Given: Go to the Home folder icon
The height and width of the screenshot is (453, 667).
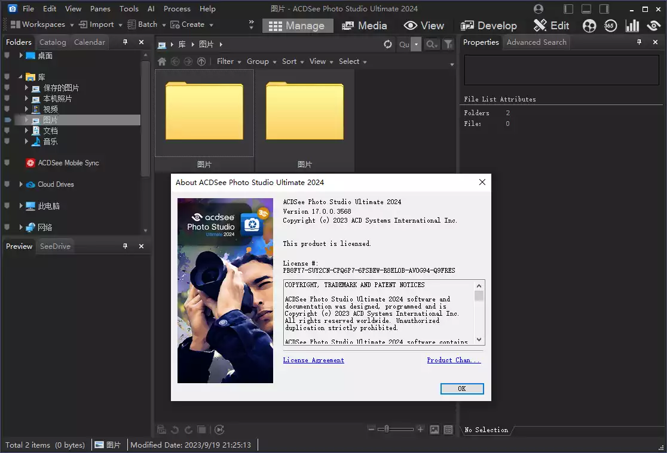Looking at the screenshot, I should [x=161, y=61].
